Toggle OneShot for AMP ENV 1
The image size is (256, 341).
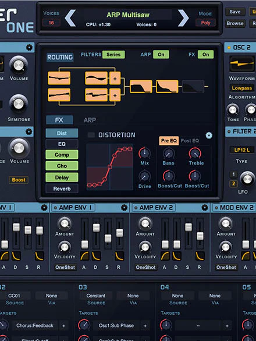pyautogui.click(x=65, y=267)
